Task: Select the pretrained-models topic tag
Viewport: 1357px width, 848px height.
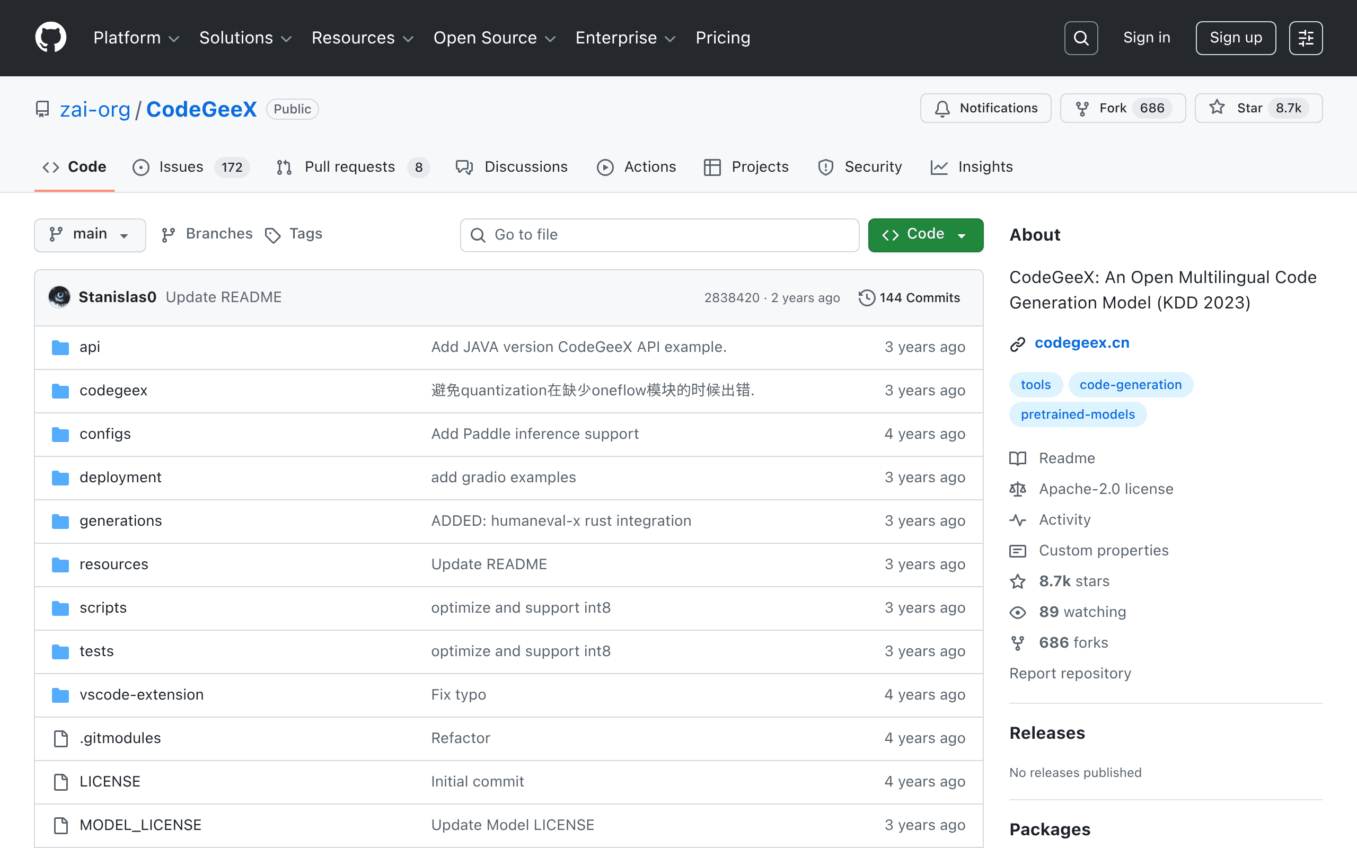Action: pos(1078,414)
